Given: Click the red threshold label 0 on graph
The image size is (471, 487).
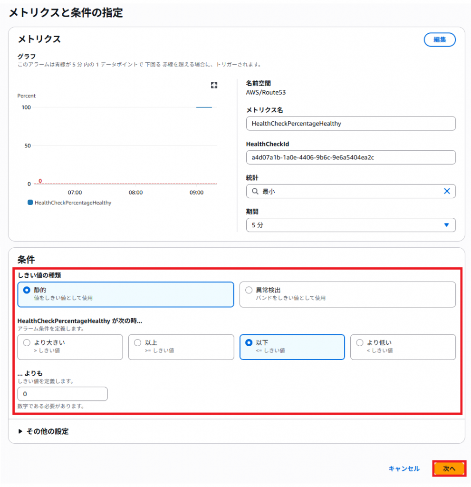Looking at the screenshot, I should point(40,181).
